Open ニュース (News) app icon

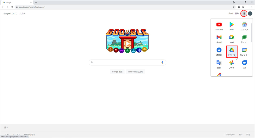(244, 26)
